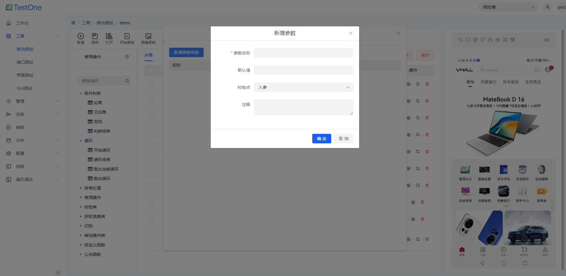Switch to the 步骤 tab
This screenshot has height=276, width=566.
148,55
